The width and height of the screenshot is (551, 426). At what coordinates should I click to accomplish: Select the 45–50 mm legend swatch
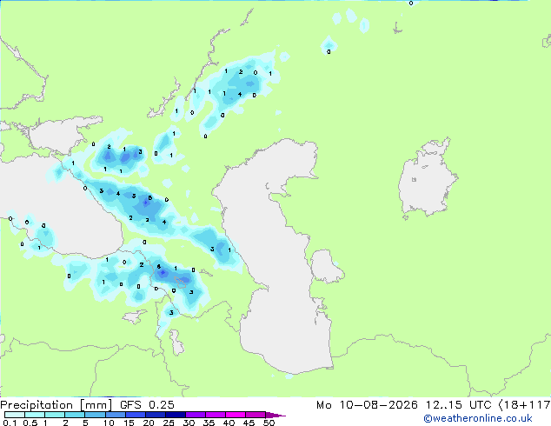point(256,415)
